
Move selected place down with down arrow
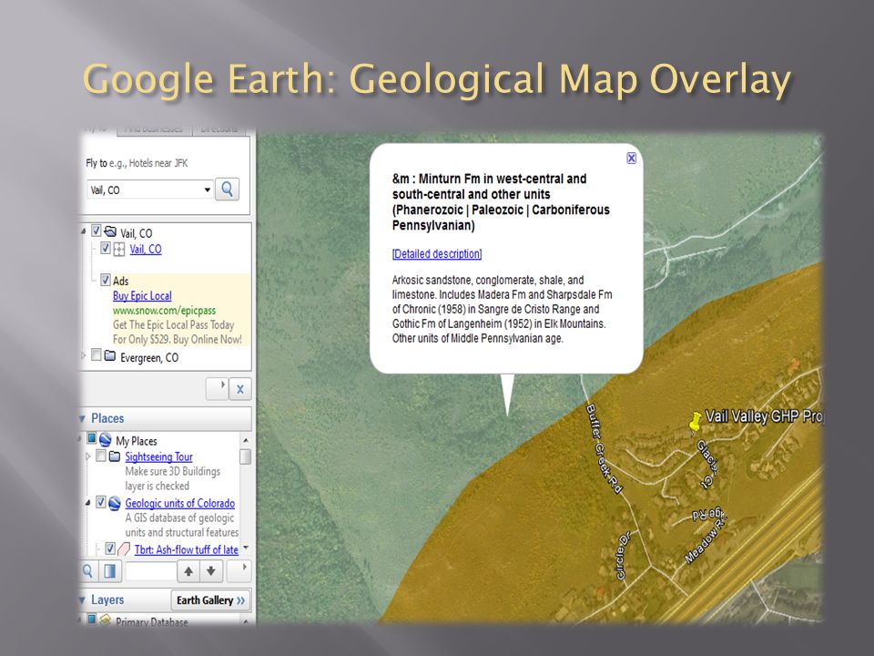pyautogui.click(x=211, y=570)
